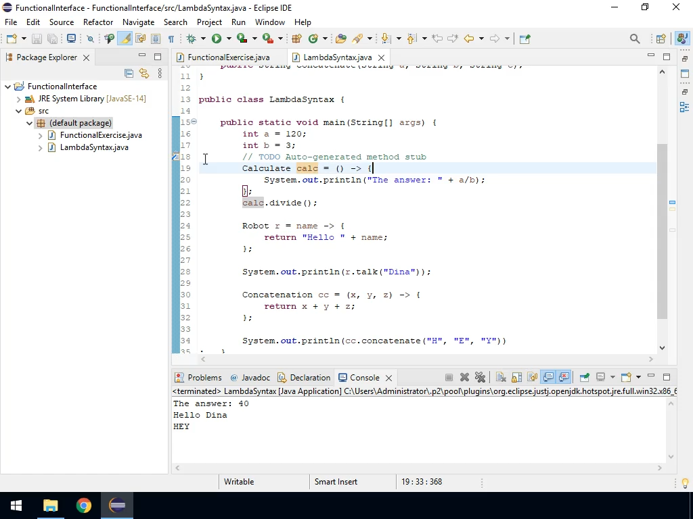Open the Refactor menu

tap(98, 22)
